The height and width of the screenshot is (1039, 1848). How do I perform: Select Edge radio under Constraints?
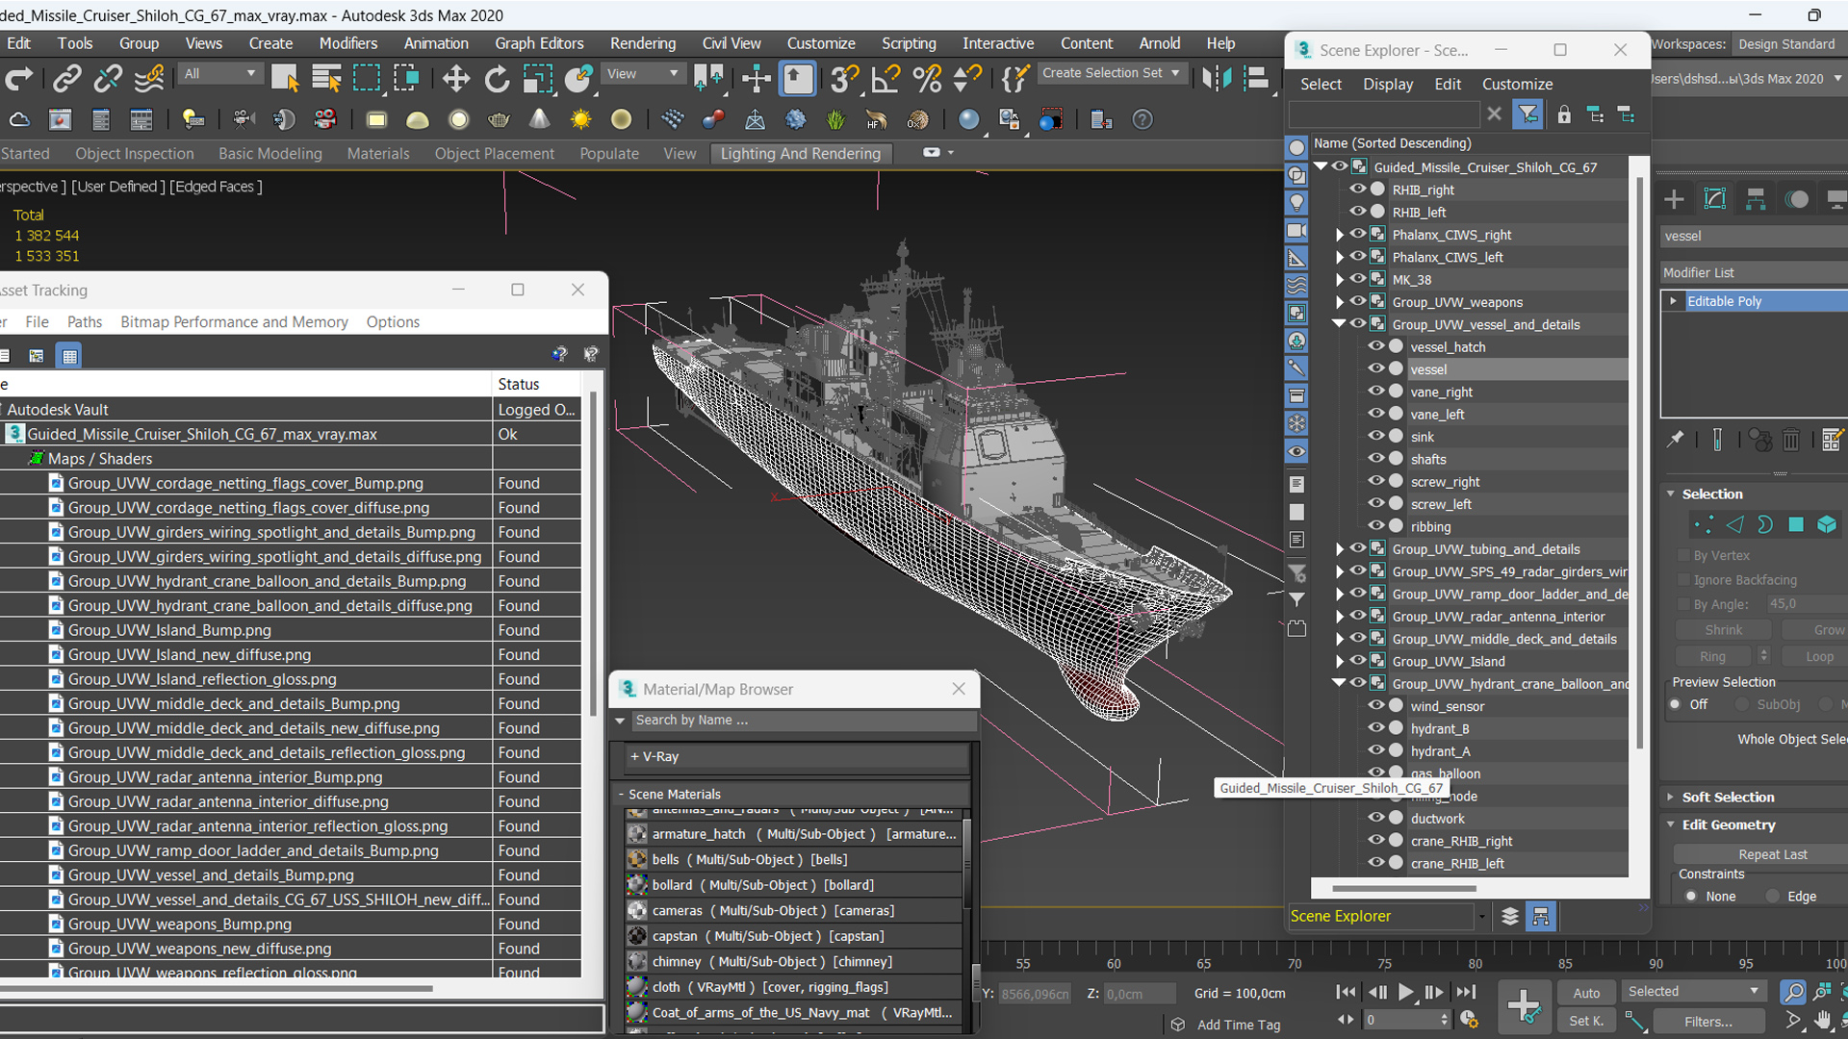[x=1773, y=897]
